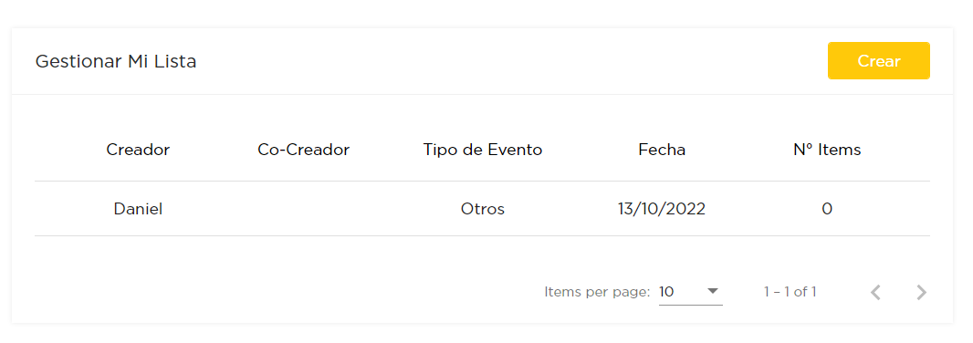Click the Nº Items column header
This screenshot has height=343, width=973.
[x=827, y=150]
